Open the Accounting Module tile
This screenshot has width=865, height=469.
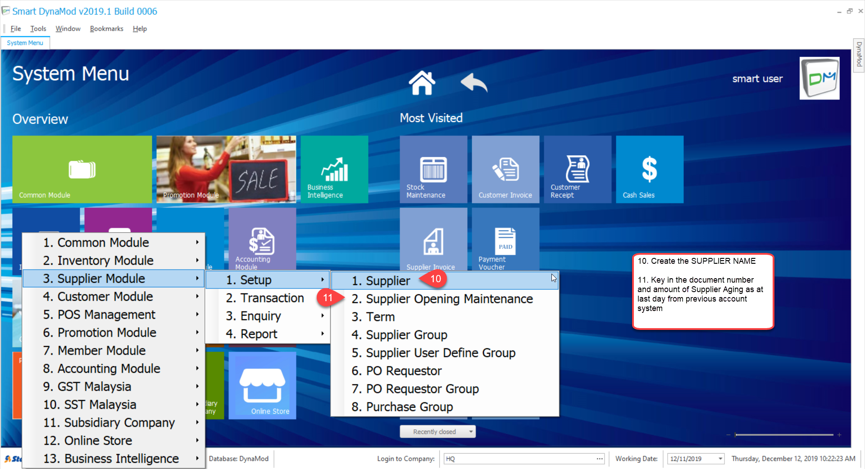point(262,239)
